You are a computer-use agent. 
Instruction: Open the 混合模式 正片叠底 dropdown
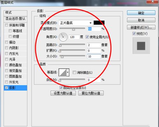click(x=75, y=23)
